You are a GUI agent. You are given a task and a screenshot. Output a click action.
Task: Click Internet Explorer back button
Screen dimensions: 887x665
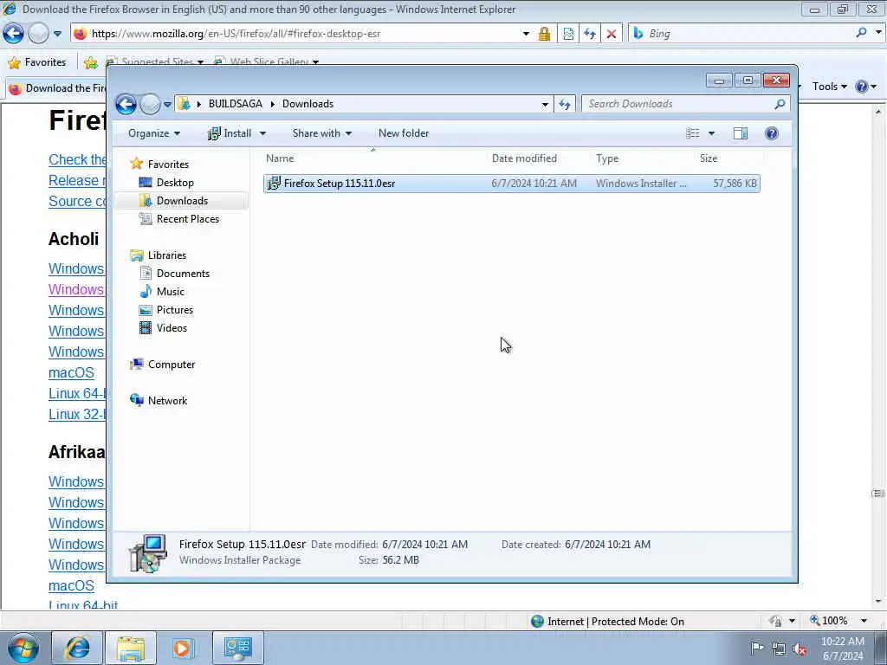coord(13,34)
